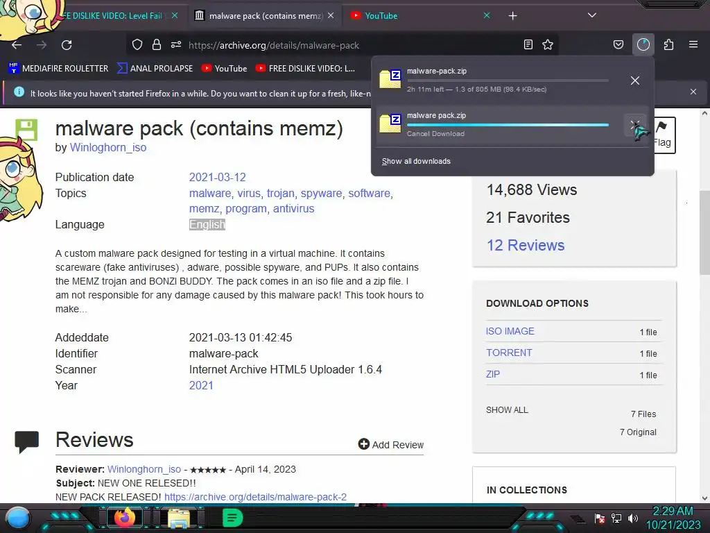
Task: Open the extensions puzzle icon
Action: pyautogui.click(x=668, y=44)
